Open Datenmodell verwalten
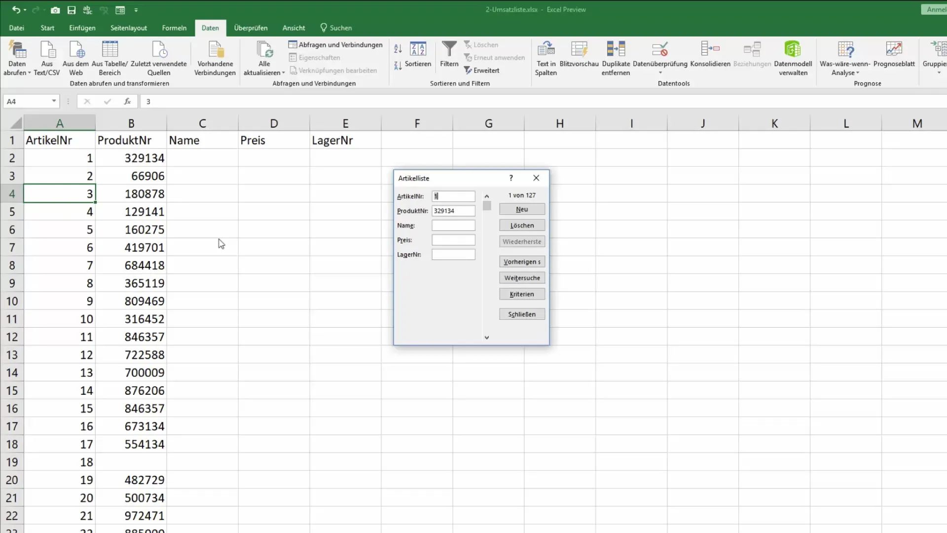The image size is (947, 533). pos(793,58)
